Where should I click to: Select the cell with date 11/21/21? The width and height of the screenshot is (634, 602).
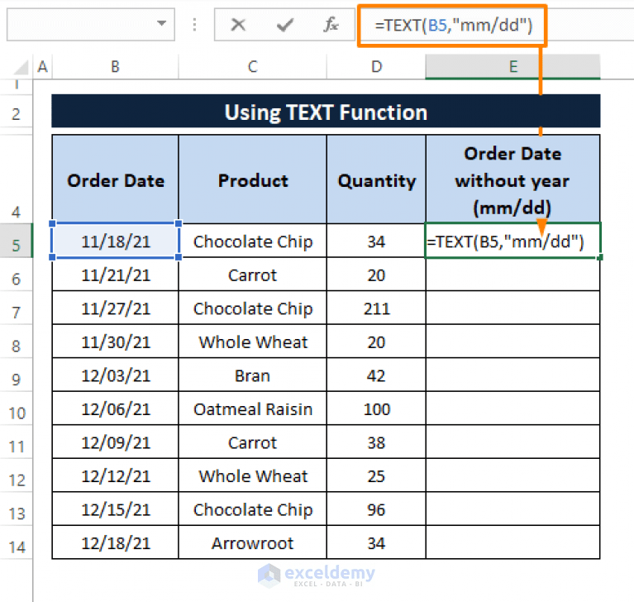[115, 275]
